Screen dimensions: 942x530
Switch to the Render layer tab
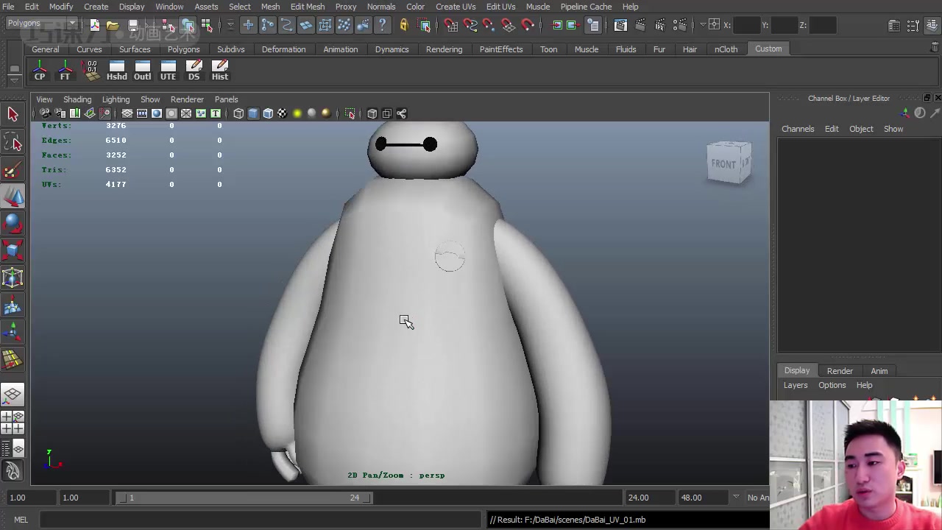tap(840, 371)
